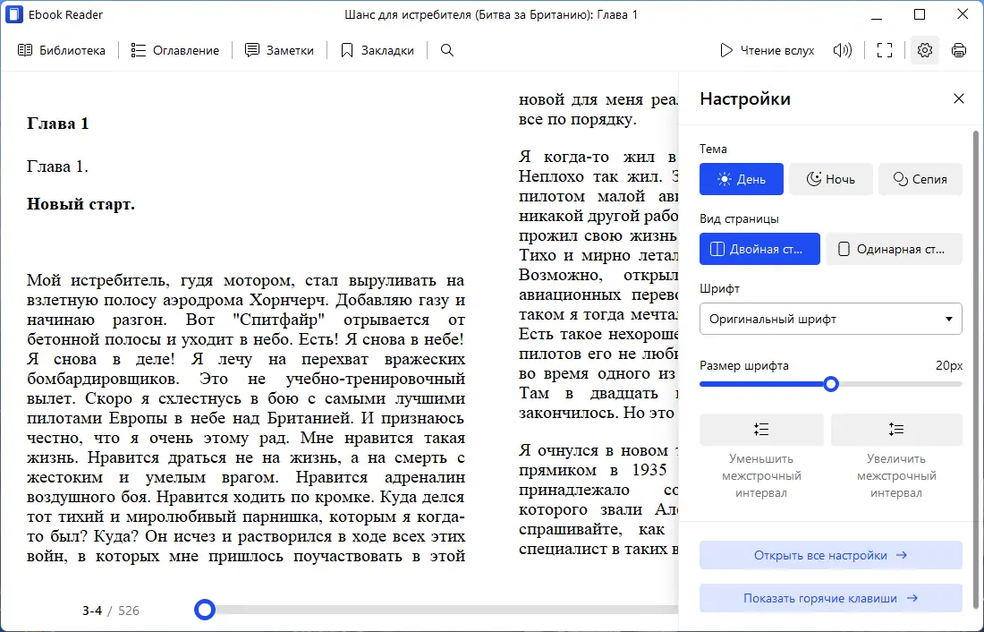Open the print dialog

(959, 50)
